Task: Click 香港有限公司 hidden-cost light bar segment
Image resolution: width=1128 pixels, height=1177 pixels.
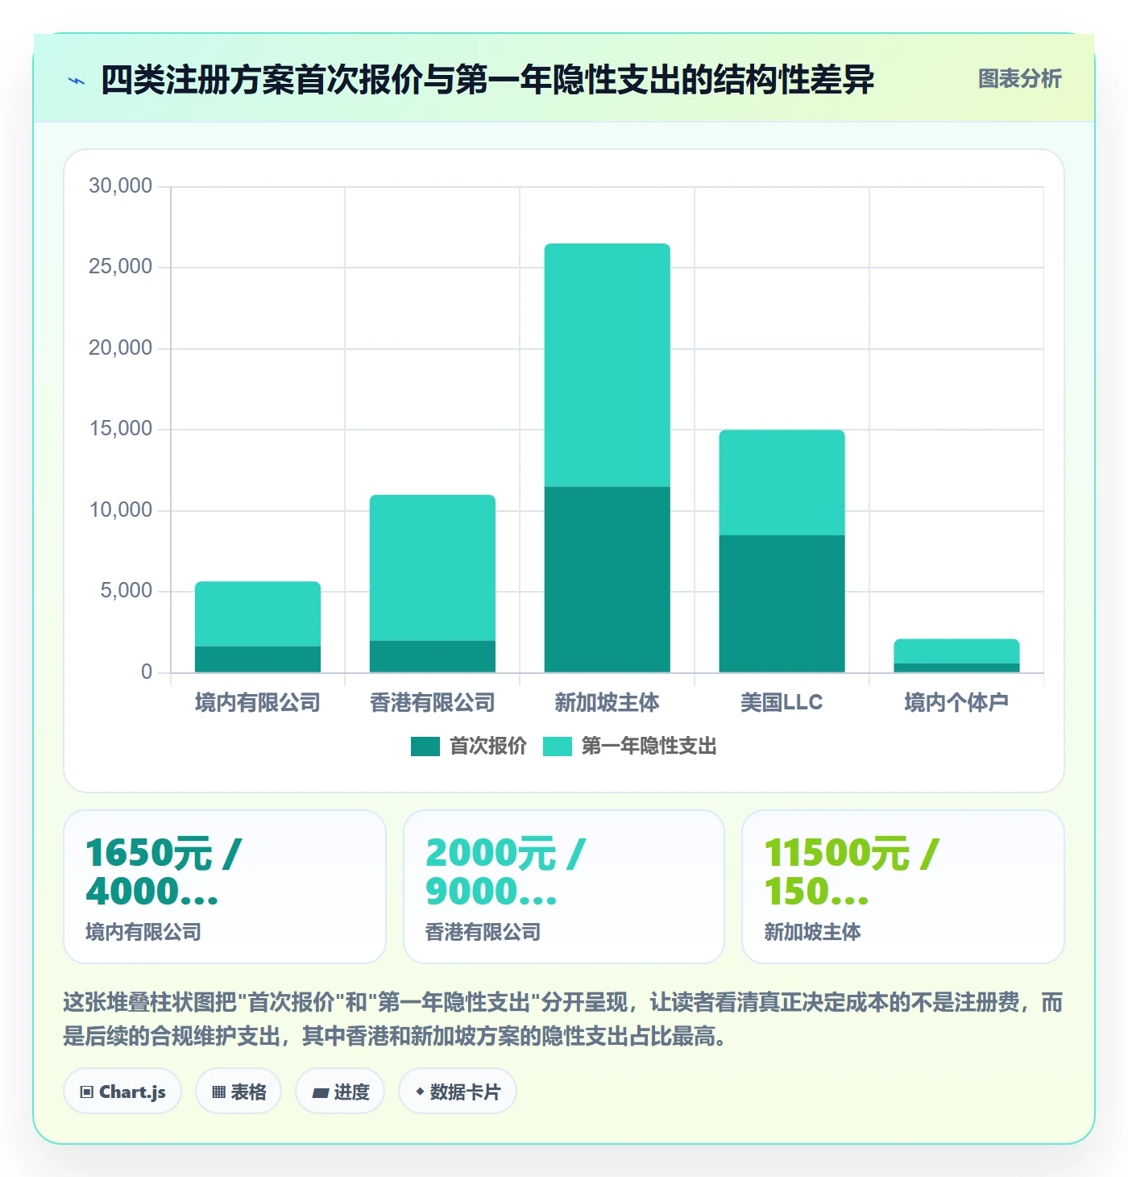Action: pos(433,568)
